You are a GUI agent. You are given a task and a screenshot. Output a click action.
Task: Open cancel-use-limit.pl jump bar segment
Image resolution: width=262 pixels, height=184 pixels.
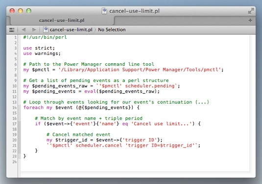(71, 29)
